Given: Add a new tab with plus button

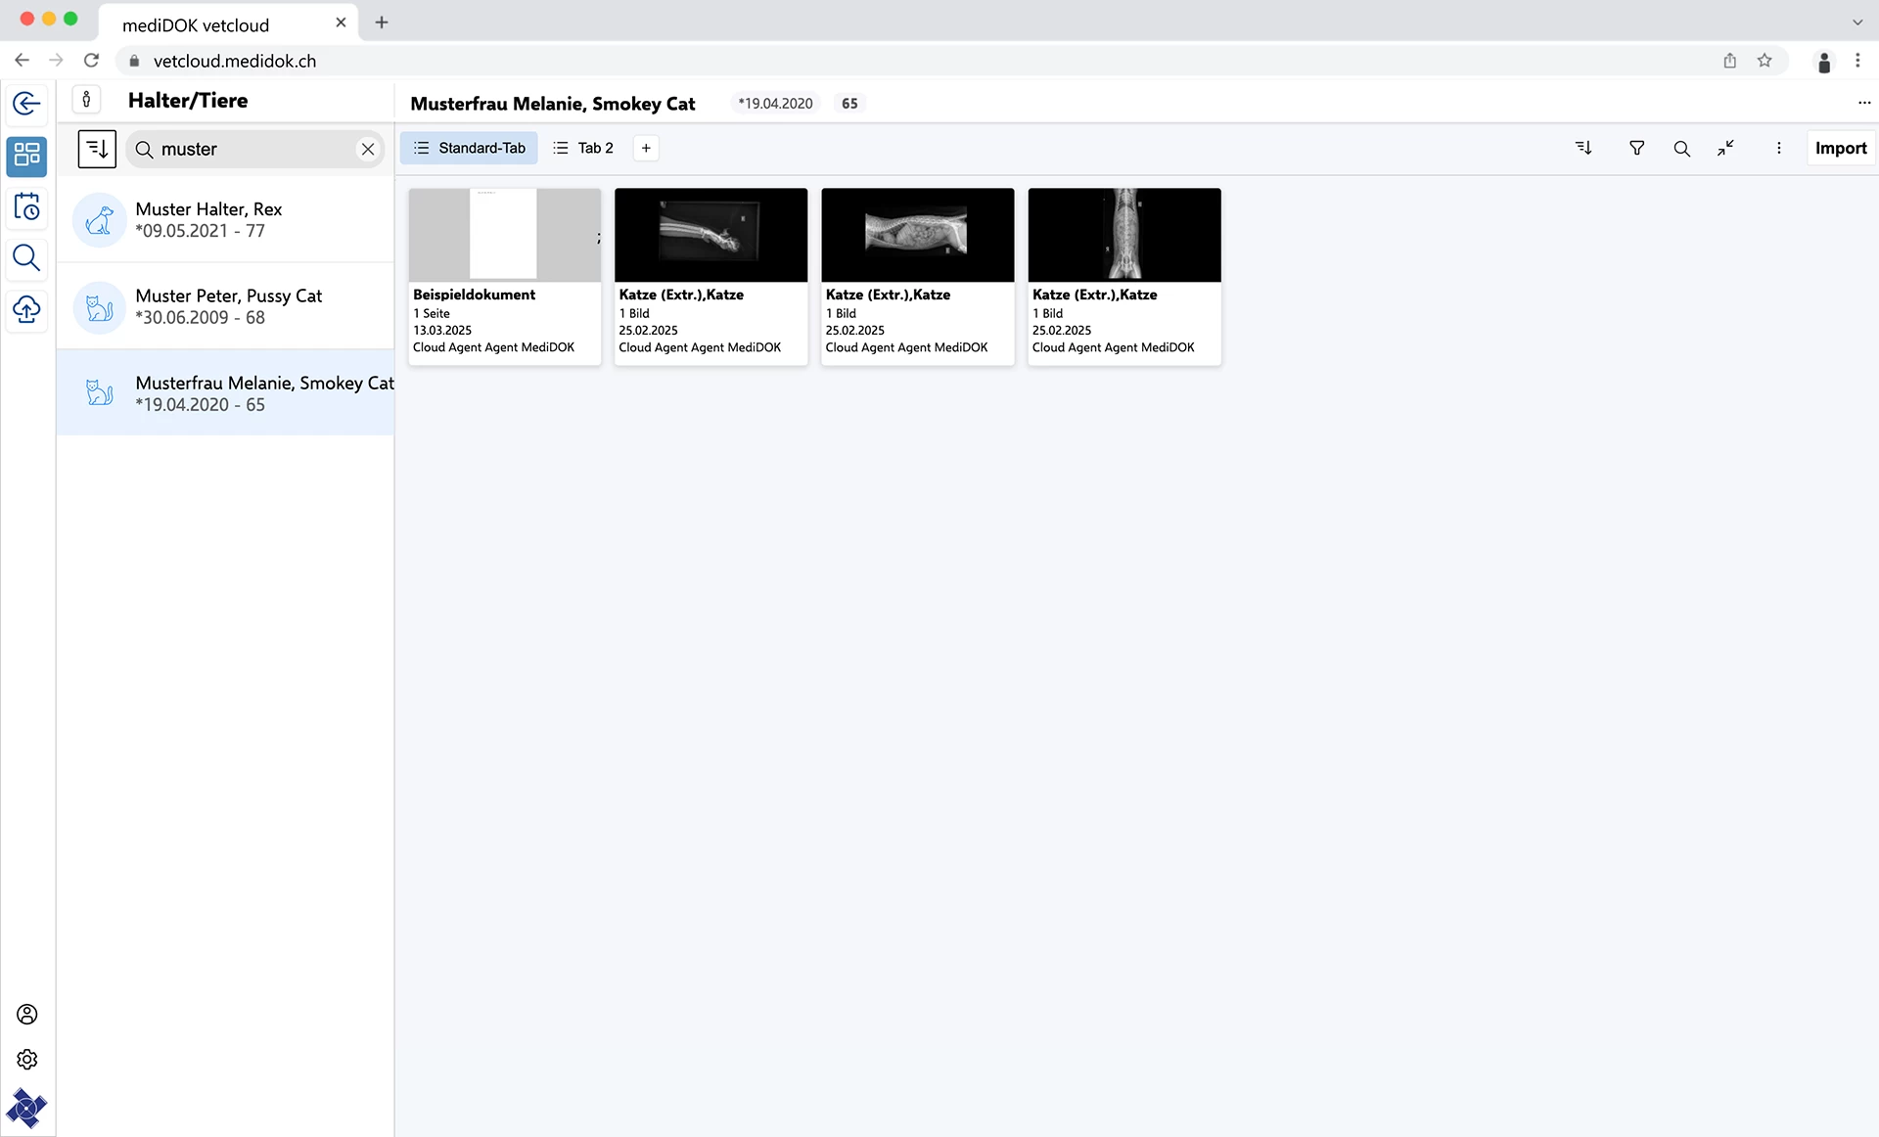Looking at the screenshot, I should coord(646,148).
